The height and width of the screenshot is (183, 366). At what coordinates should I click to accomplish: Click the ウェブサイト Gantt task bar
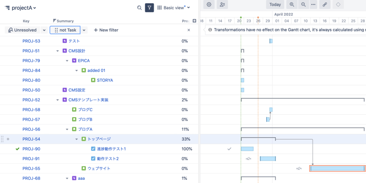click(x=337, y=168)
